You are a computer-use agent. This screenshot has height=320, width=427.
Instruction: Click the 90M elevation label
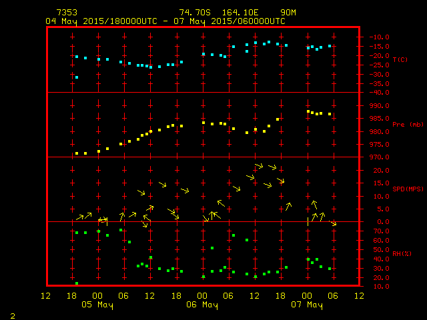(x=288, y=13)
